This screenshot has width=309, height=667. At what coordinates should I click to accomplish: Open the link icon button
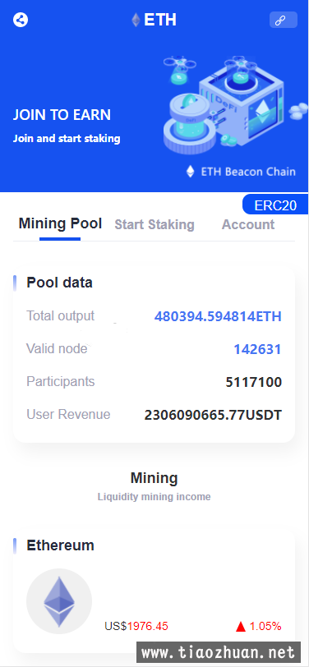(283, 20)
